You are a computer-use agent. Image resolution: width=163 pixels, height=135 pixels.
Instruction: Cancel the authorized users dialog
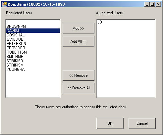pos(142,123)
